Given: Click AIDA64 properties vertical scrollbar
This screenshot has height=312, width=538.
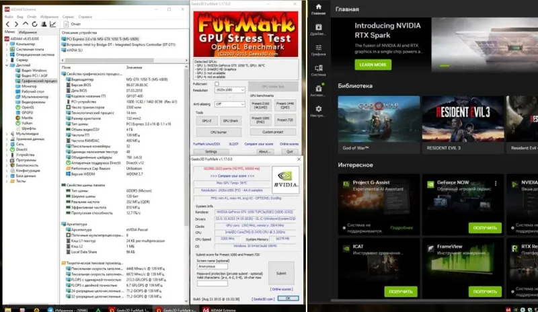Looking at the screenshot, I should [x=186, y=147].
